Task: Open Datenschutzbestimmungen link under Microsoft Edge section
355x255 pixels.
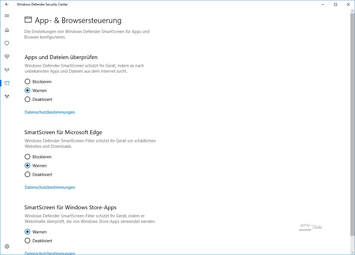Action: pyautogui.click(x=50, y=187)
